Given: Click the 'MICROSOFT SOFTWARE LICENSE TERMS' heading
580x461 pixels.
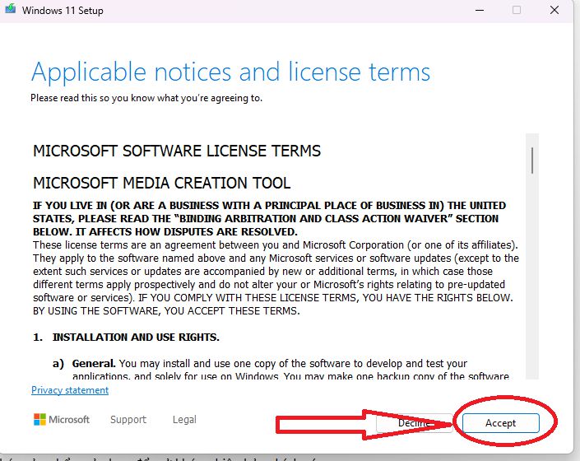Looking at the screenshot, I should tap(177, 151).
